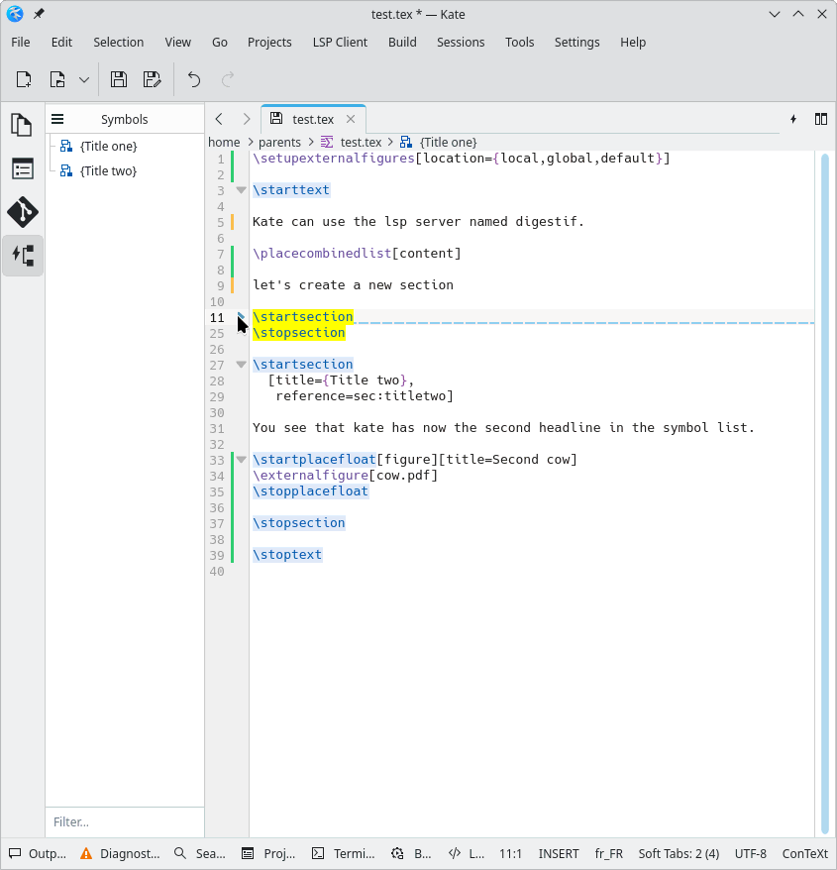Expand the folded section at line 11
Viewport: 837px width, 870px height.
[241, 317]
